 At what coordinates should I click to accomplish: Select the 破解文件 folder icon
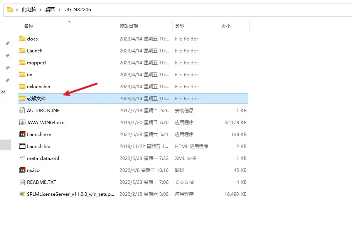point(22,98)
